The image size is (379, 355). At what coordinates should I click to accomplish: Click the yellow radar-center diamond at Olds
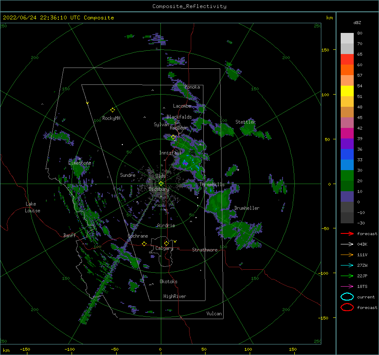[x=161, y=184]
